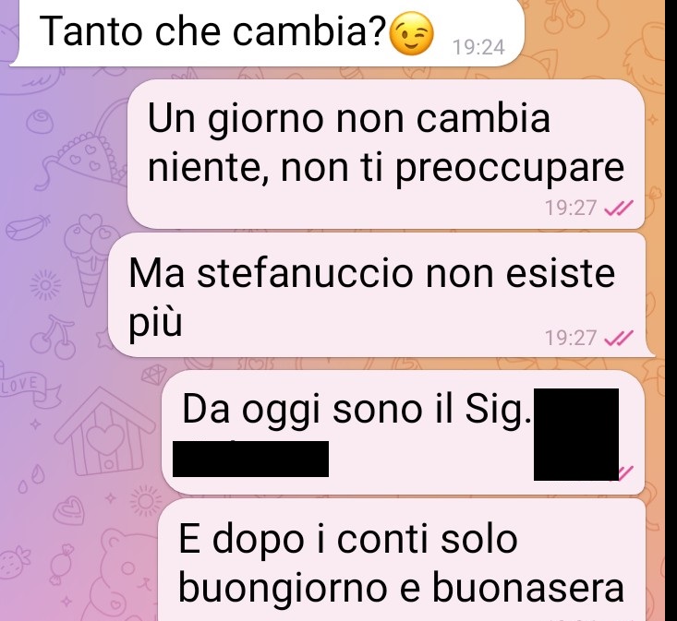Select the 'E dopo i conti solo' bubble
Viewport: 677px width, 621px height.
coord(402,560)
